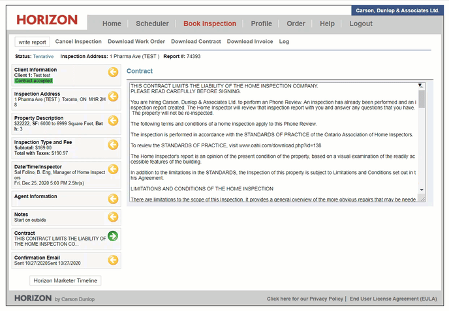Click arrow icon beside Date/Time/Inspector
Image resolution: width=449 pixels, height=311 pixels.
113,170
